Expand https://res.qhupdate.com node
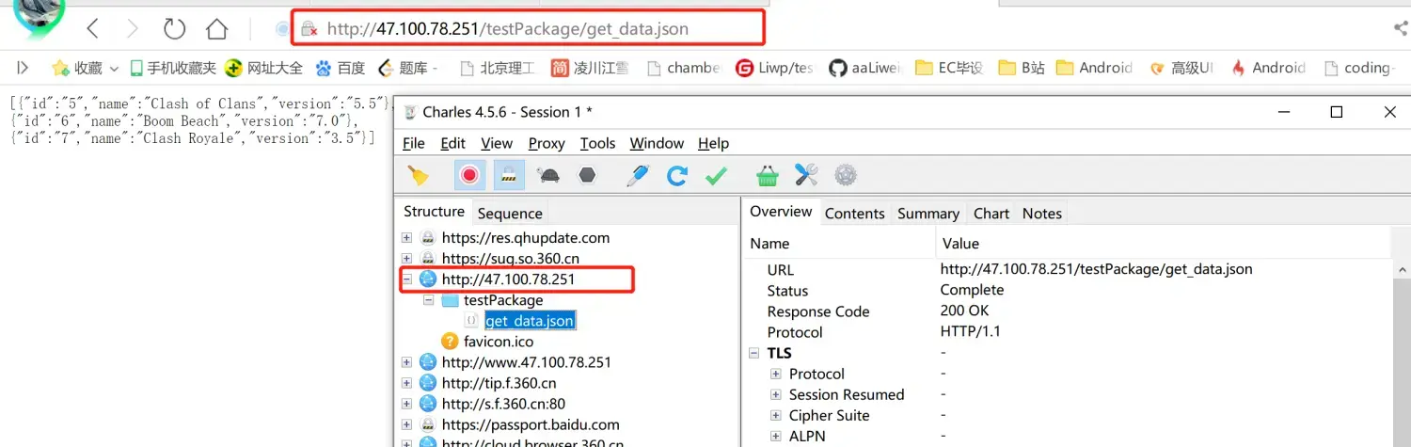This screenshot has width=1411, height=447. [x=406, y=238]
